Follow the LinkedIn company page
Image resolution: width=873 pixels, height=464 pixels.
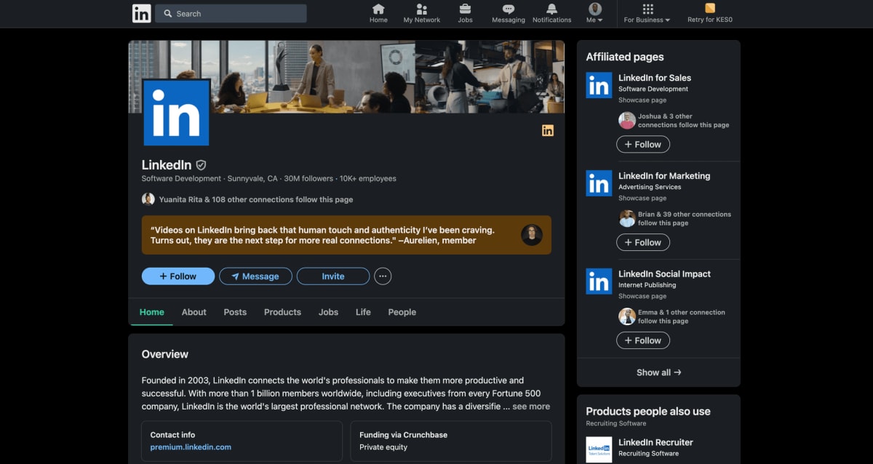(178, 276)
